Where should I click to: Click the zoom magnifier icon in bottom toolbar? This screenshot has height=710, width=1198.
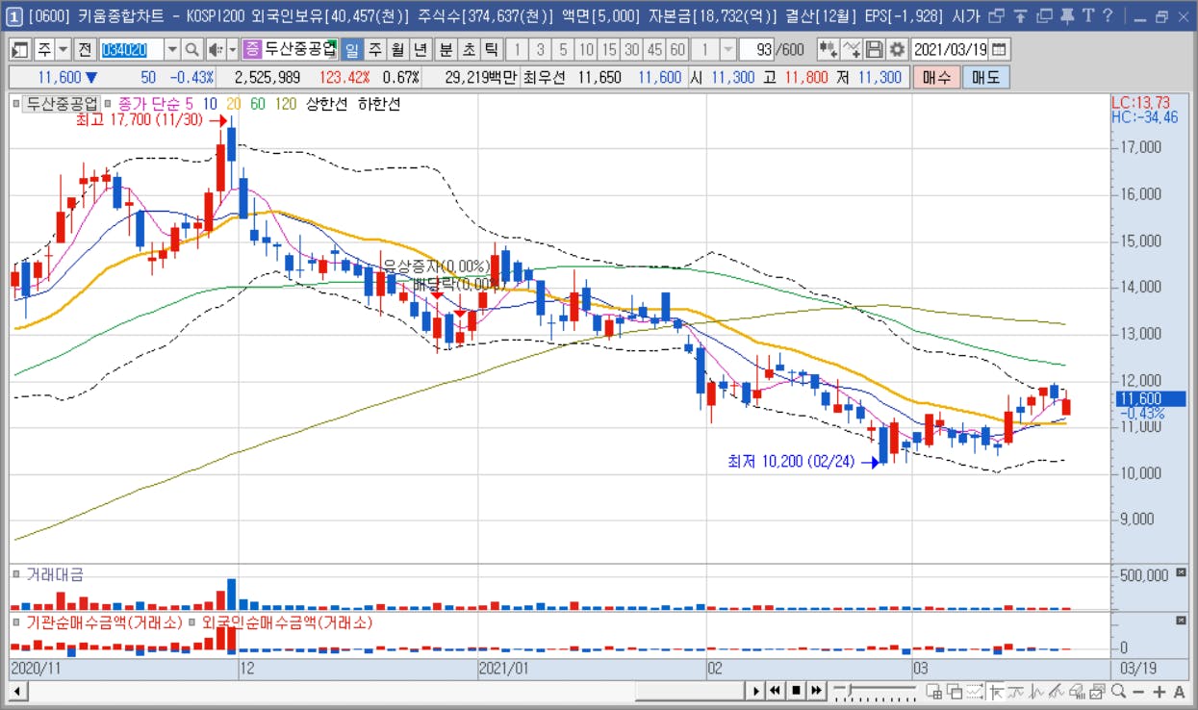pyautogui.click(x=1119, y=691)
